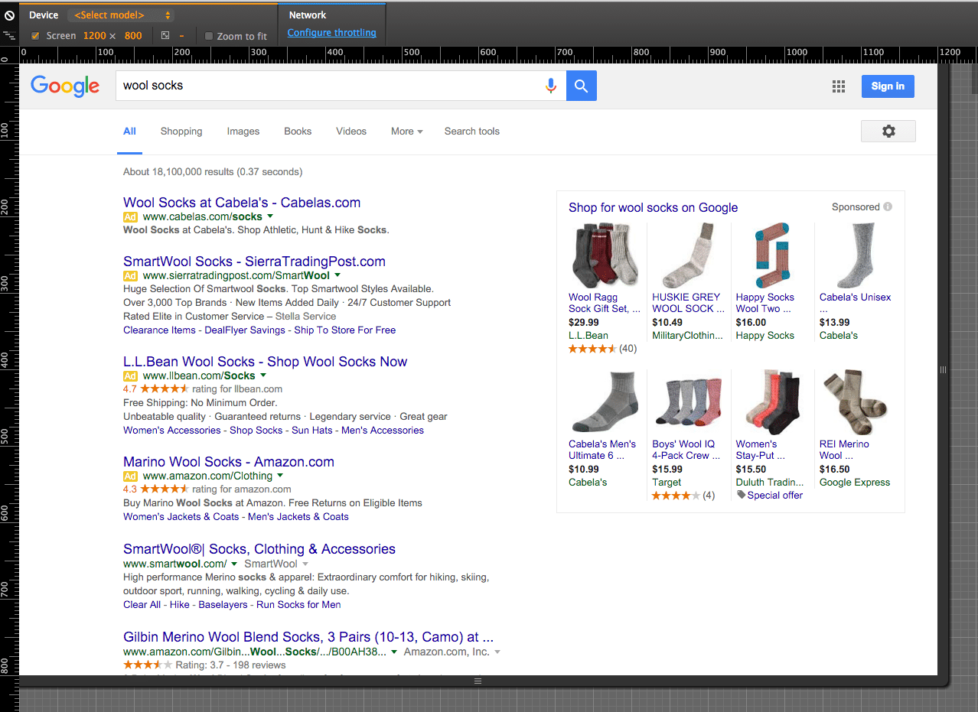Click the blue search magnifier button
The width and height of the screenshot is (978, 712).
(x=582, y=86)
